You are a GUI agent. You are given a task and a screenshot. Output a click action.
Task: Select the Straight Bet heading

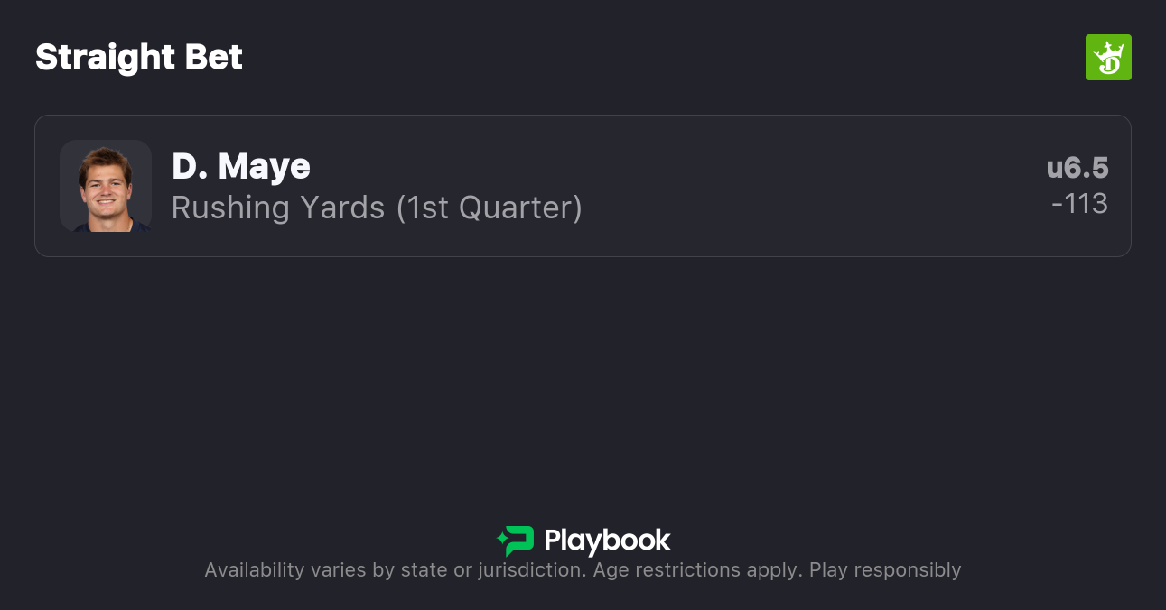(139, 58)
